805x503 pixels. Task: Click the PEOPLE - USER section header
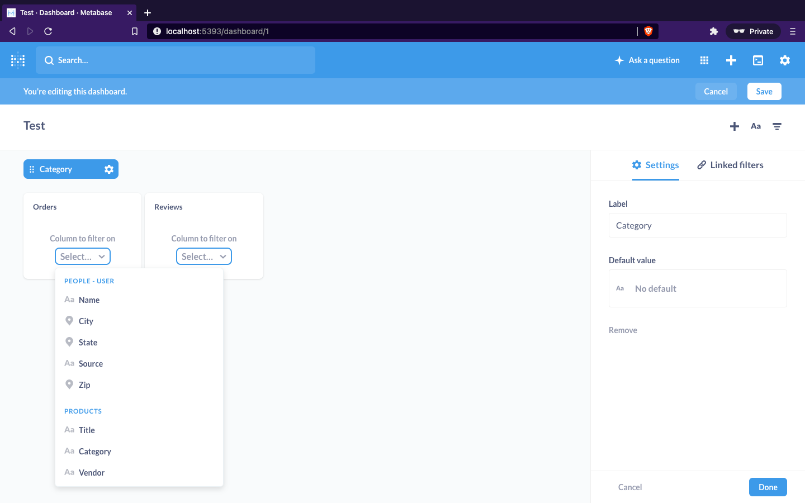tap(89, 281)
